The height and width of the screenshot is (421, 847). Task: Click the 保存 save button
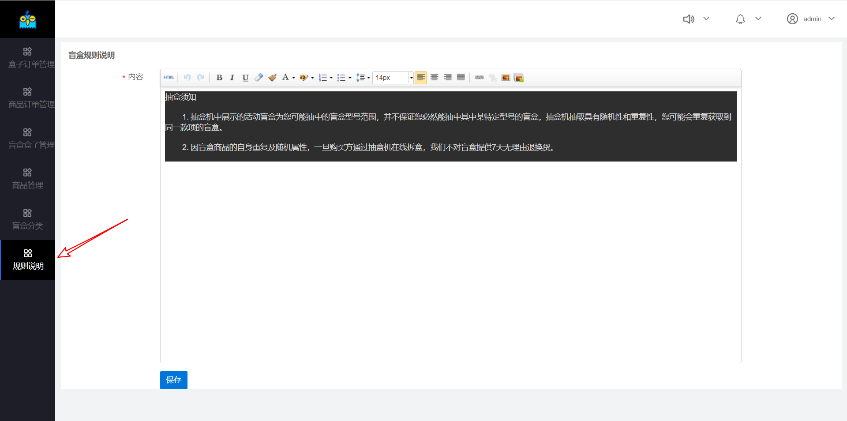[174, 380]
